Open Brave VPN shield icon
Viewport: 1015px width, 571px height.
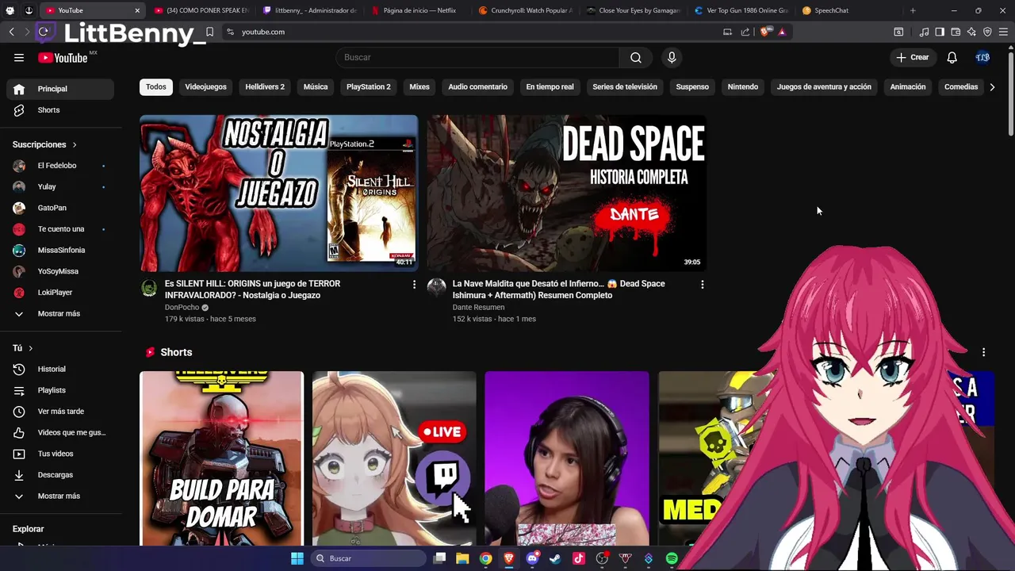pyautogui.click(x=987, y=32)
